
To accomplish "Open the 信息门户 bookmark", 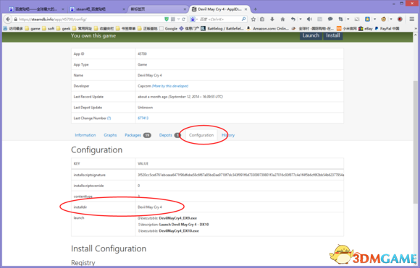I will [189, 28].
